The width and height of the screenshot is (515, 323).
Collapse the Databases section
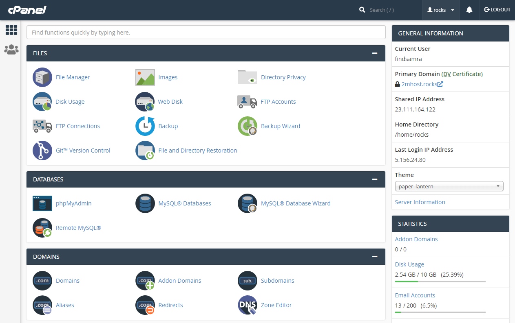pyautogui.click(x=375, y=179)
